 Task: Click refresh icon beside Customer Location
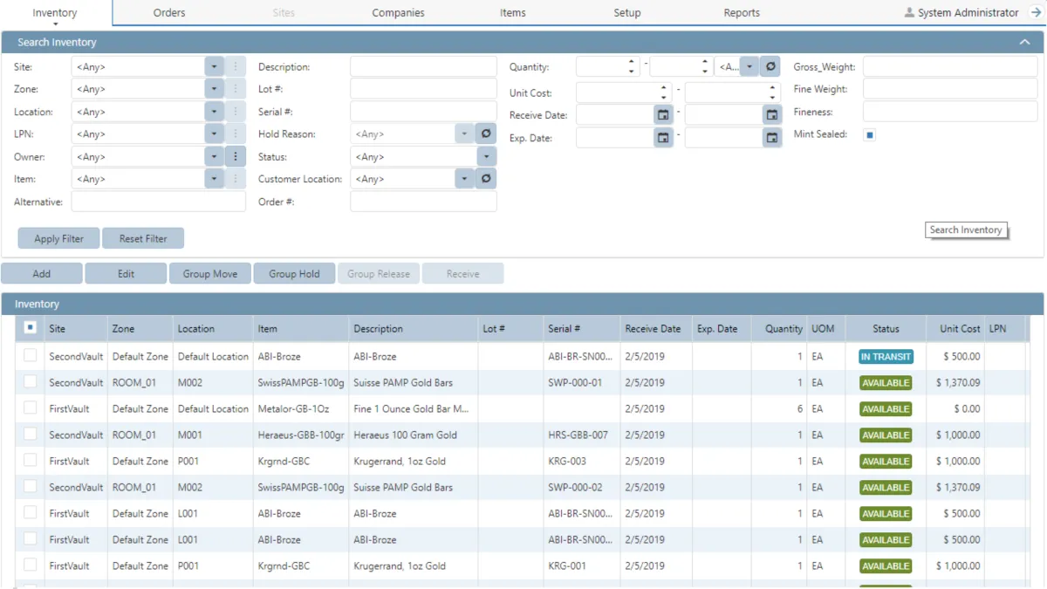[487, 179]
